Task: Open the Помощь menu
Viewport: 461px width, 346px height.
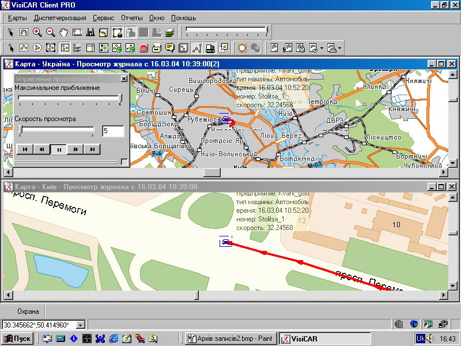Action: [x=183, y=18]
